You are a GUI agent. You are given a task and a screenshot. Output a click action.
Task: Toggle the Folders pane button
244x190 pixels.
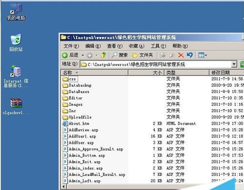[x=142, y=55]
